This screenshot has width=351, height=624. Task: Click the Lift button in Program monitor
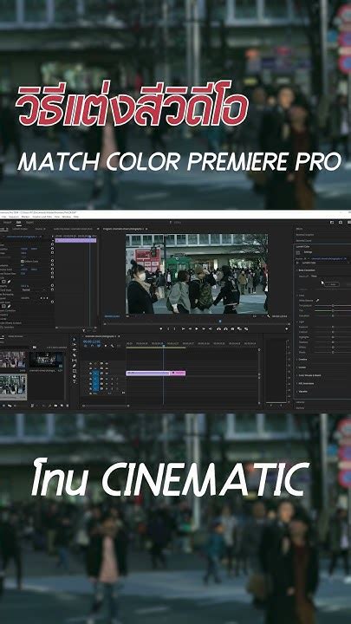218,328
